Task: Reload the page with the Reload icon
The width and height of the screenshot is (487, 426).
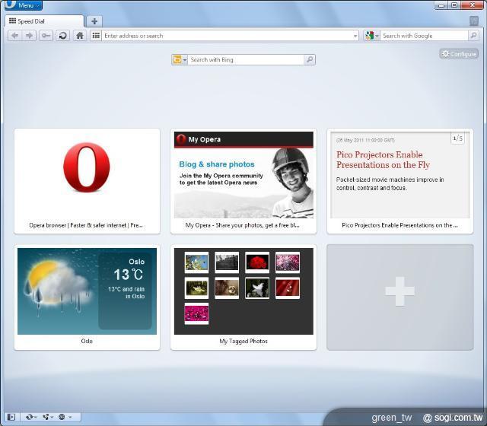Action: point(62,36)
